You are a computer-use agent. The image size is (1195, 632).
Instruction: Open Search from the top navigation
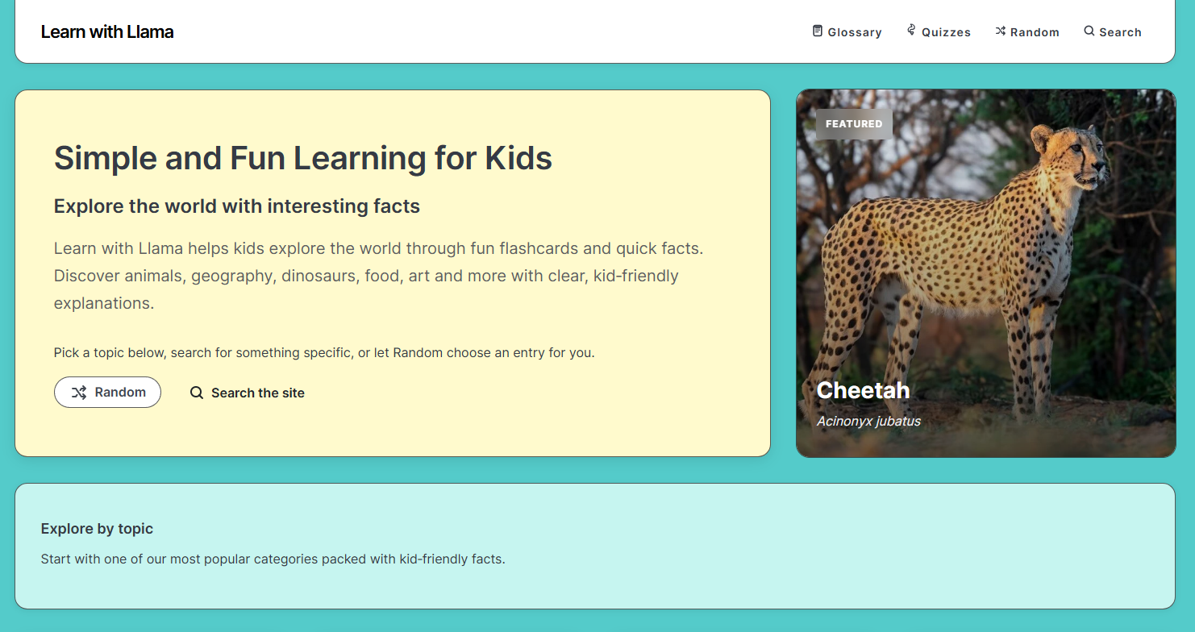tap(1120, 32)
